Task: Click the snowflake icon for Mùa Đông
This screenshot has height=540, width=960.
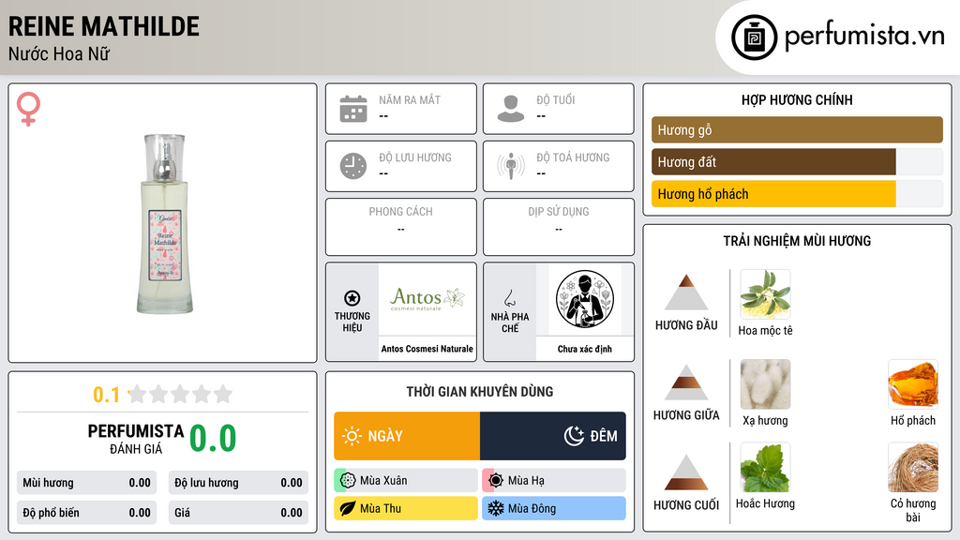Action: (x=496, y=508)
